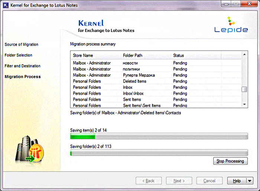Sort by Folder Path column header
The width and height of the screenshot is (260, 191).
tap(146, 55)
